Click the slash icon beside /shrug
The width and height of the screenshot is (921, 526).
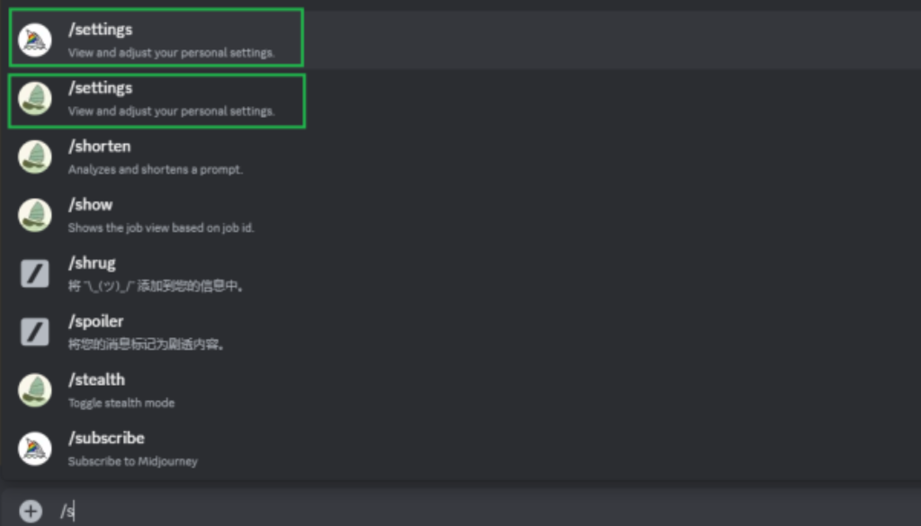pyautogui.click(x=35, y=273)
